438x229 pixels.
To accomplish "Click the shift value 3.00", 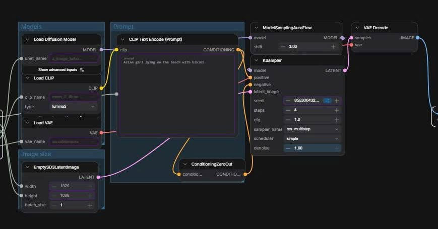I will coord(293,47).
